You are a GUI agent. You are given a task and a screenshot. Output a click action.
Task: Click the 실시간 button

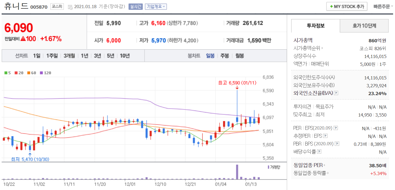click(136, 7)
